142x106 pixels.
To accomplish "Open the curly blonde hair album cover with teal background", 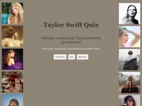I will [x=12, y=13].
